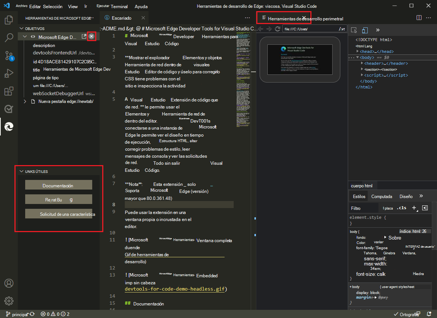Open devtools-for-code-demo-headless.gif link
This screenshot has width=437, height=318.
[175, 289]
